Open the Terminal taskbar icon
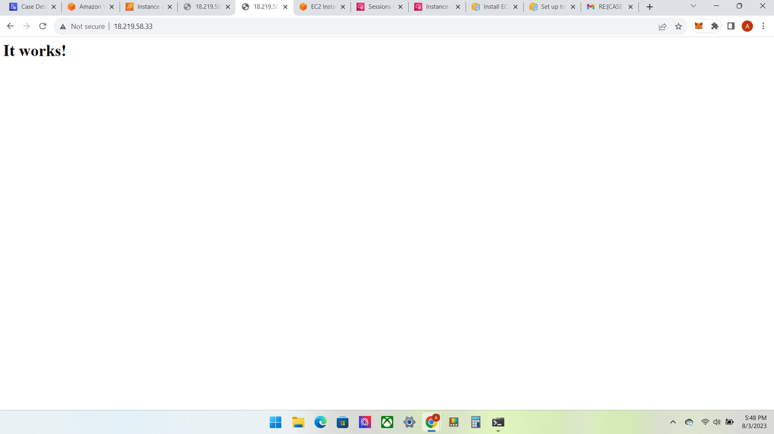 (498, 423)
